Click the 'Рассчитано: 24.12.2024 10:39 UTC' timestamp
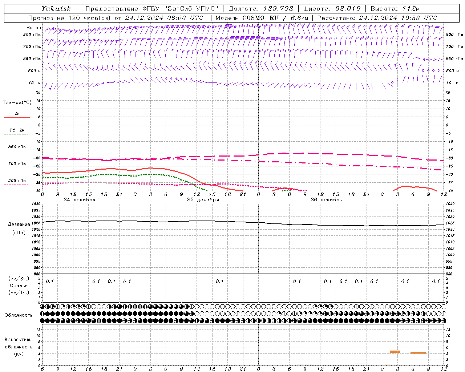The width and height of the screenshot is (465, 372). tap(377, 18)
